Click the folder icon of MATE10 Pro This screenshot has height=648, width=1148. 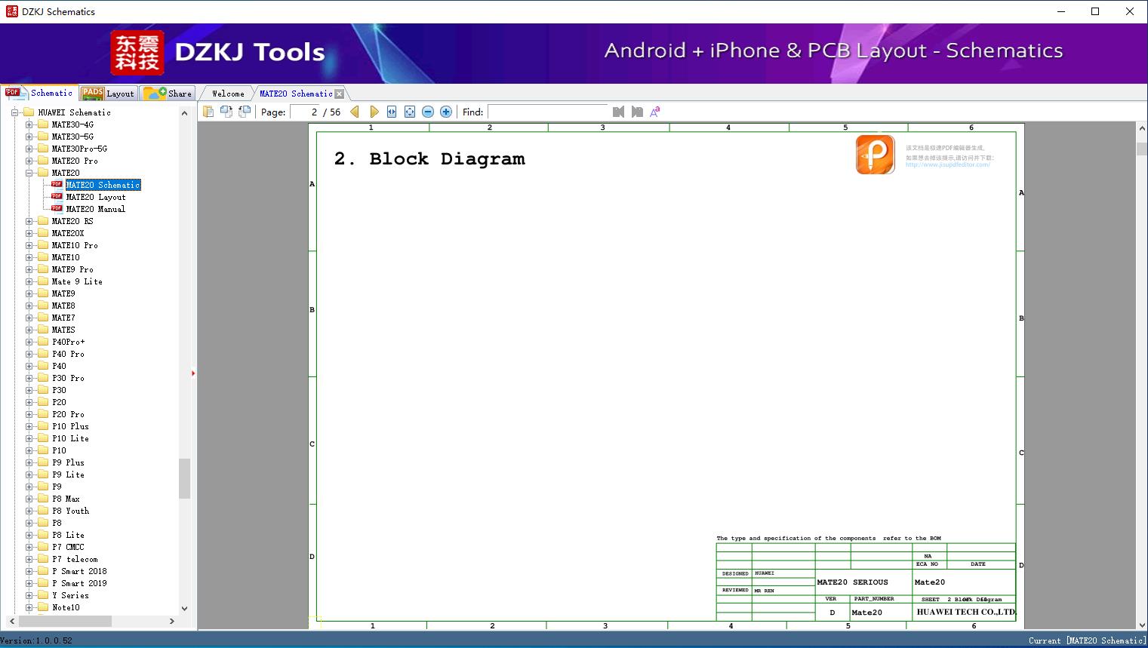pos(43,245)
